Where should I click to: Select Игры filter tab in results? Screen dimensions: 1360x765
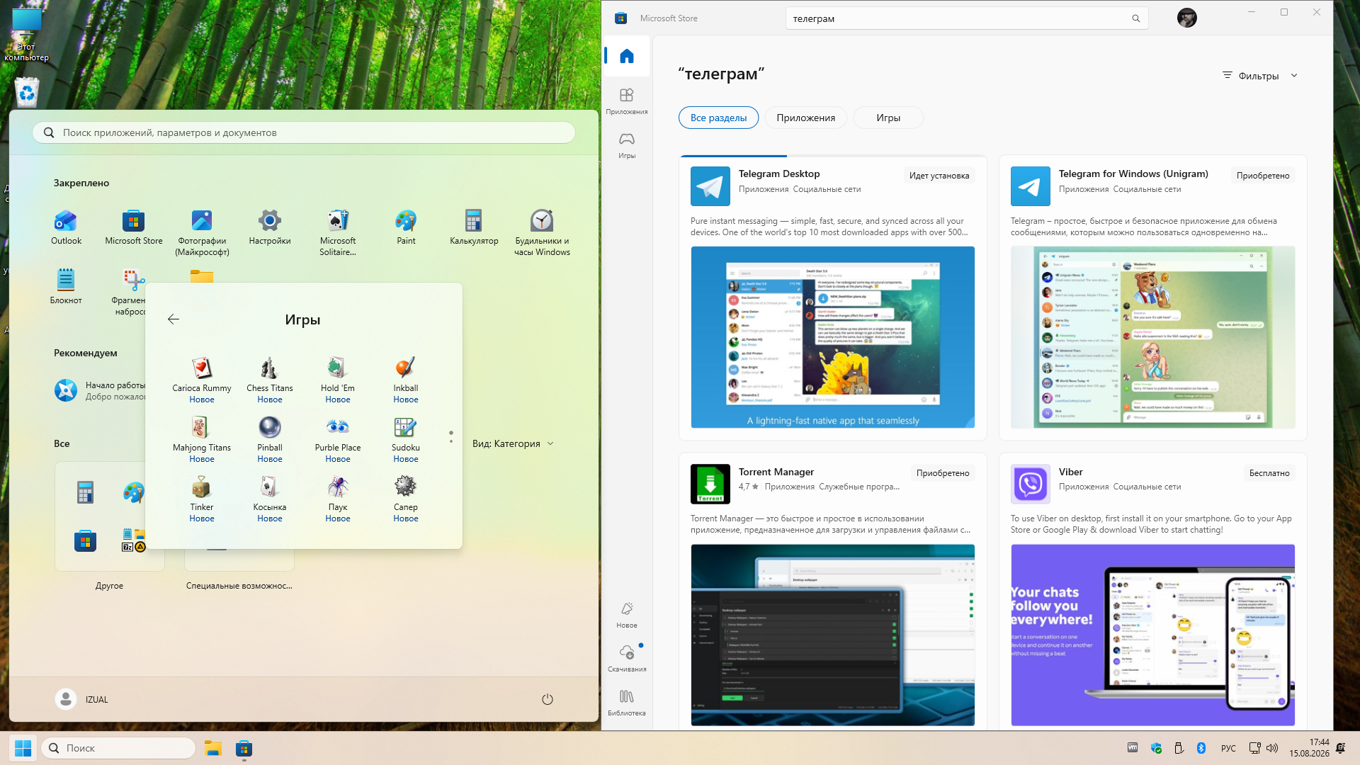[x=888, y=118]
